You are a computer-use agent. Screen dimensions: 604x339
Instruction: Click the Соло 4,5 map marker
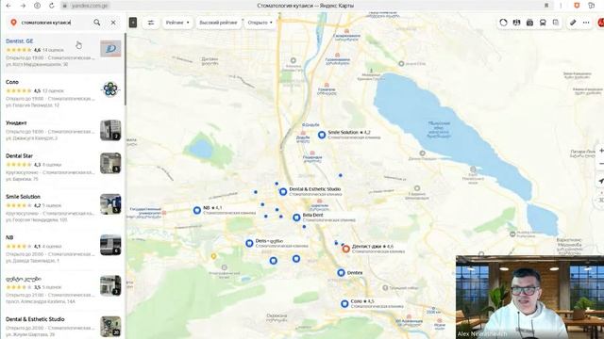pos(344,303)
